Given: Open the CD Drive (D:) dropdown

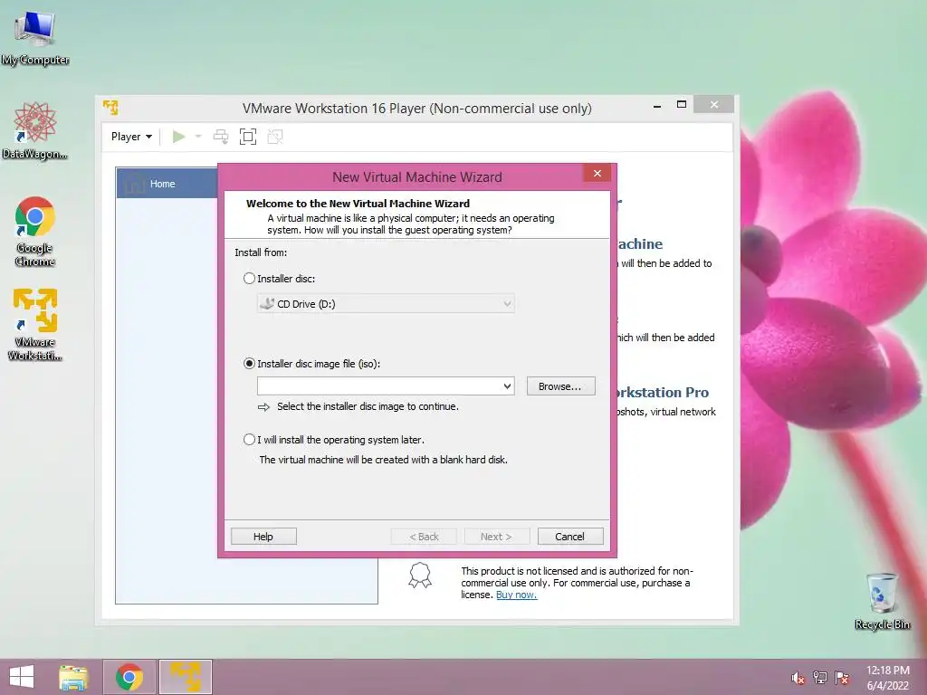Looking at the screenshot, I should pos(386,304).
